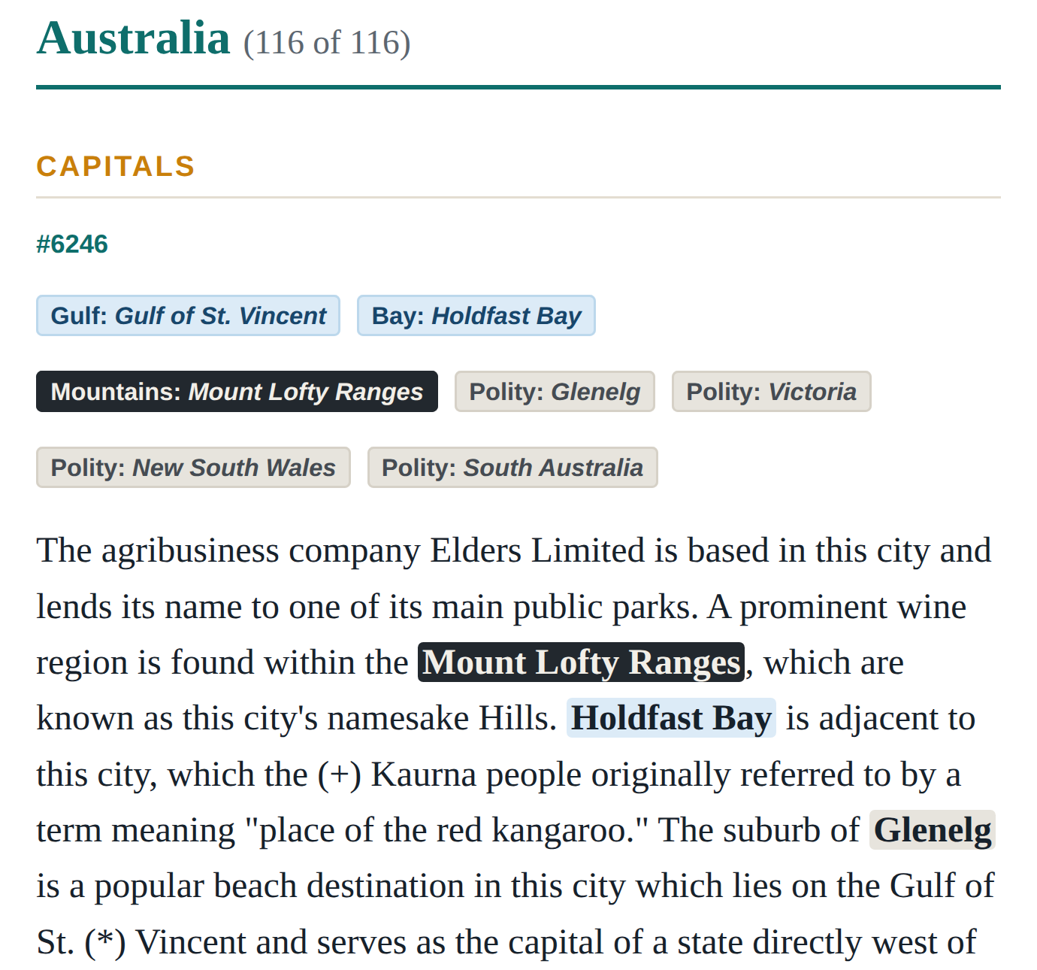Click the teal divider under Australia heading

518,87
